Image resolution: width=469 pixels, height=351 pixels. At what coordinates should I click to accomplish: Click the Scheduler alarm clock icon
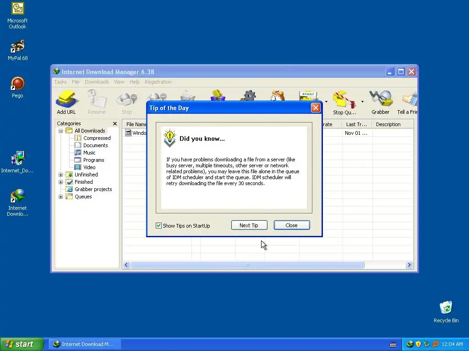(x=278, y=96)
